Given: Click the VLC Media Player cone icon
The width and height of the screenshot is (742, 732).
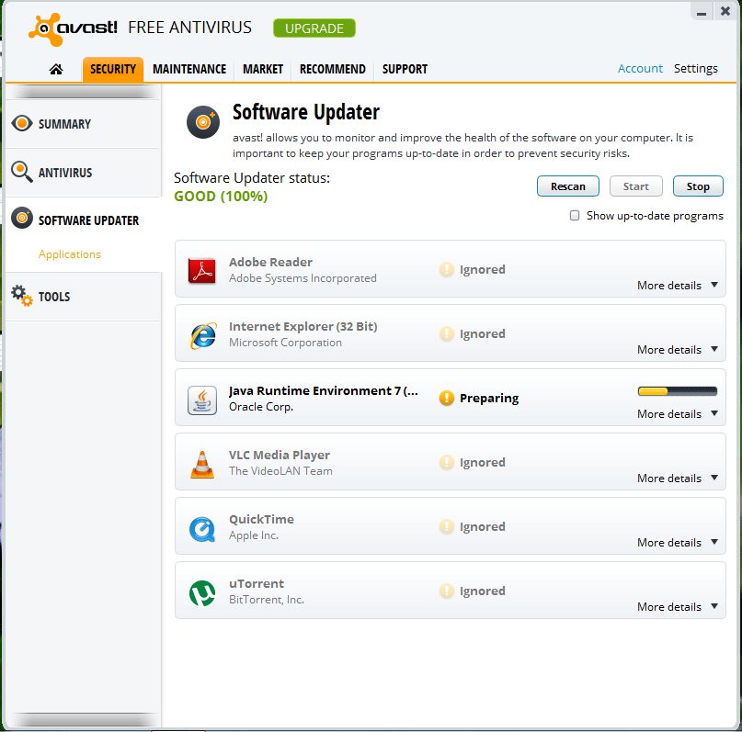Looking at the screenshot, I should 201,464.
